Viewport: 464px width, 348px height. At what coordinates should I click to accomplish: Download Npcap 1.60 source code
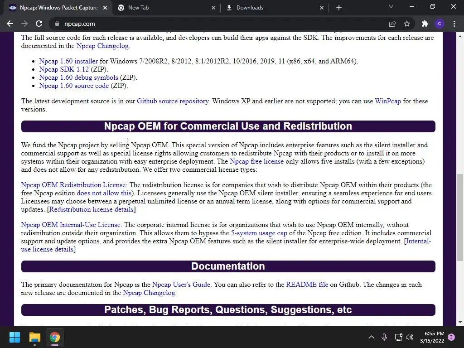click(74, 86)
